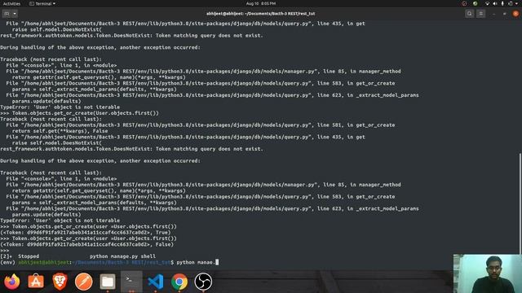This screenshot has width=522, height=293.
Task: Open Firefox from the dock
Action: (x=12, y=282)
